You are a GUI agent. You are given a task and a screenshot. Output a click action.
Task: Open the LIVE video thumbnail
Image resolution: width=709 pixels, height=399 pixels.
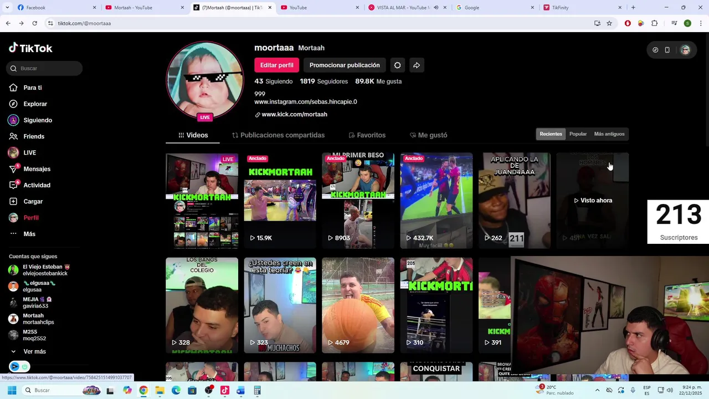[202, 201]
